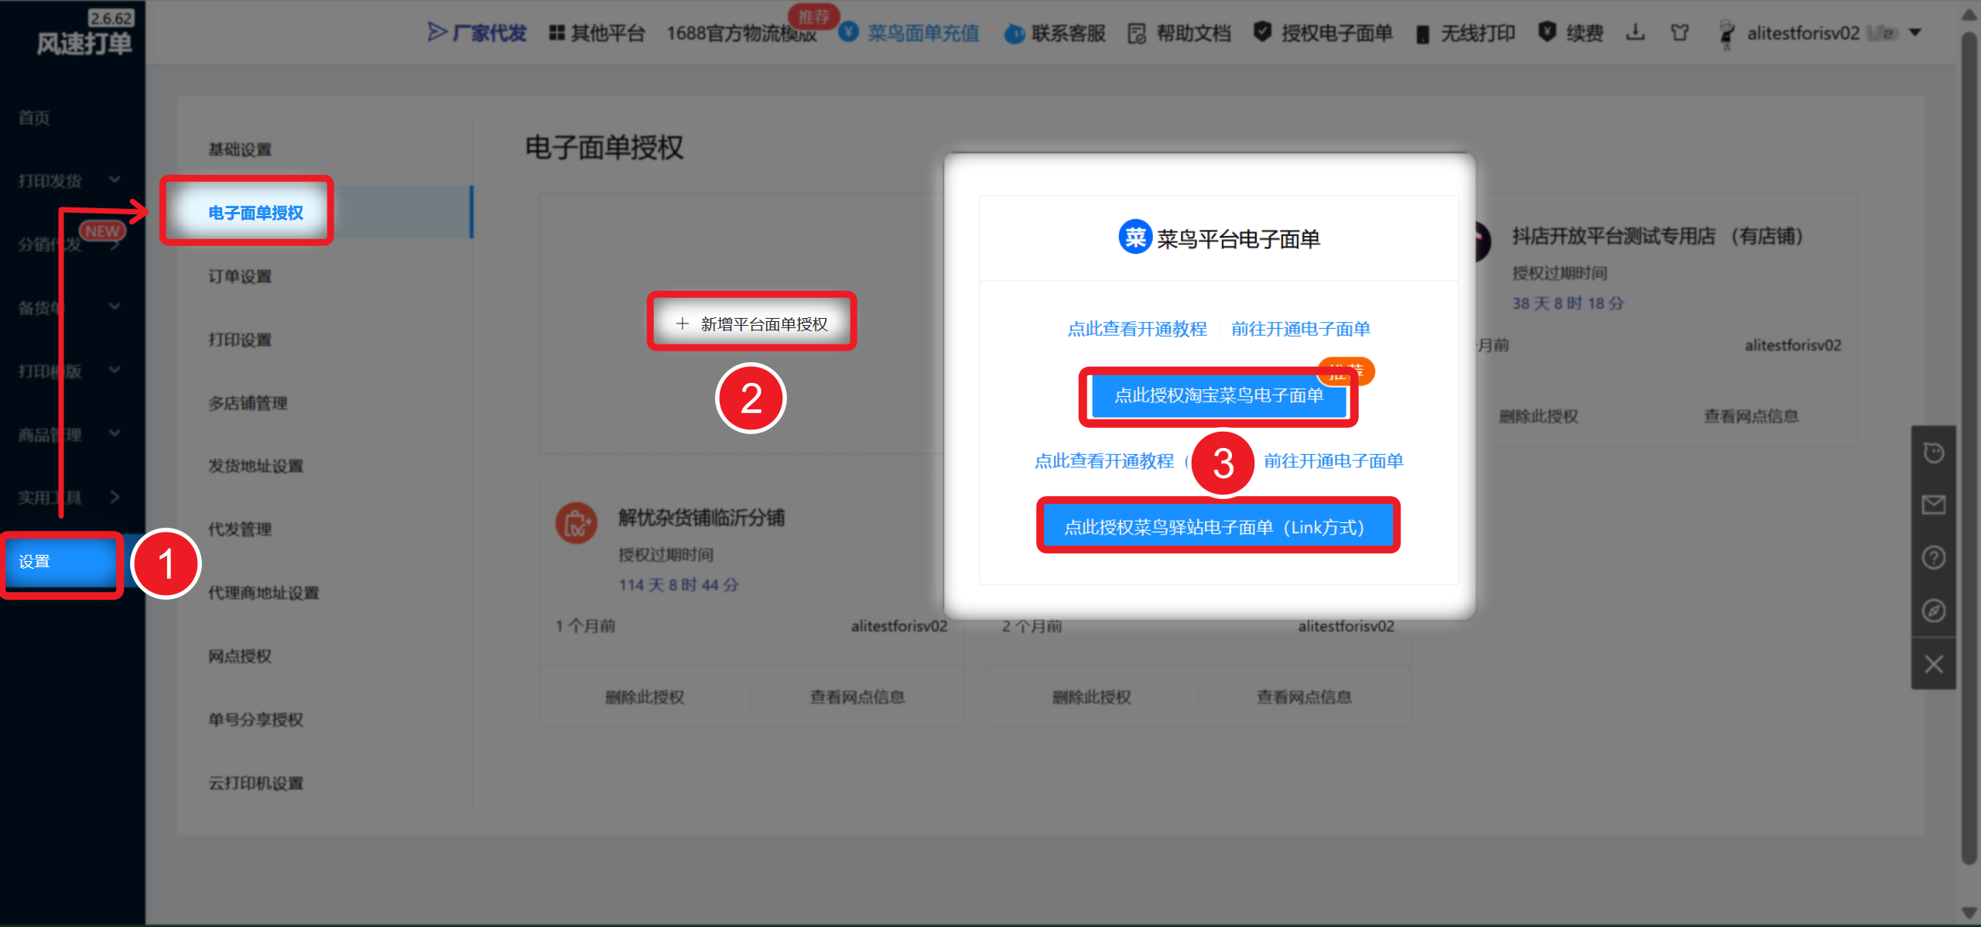1981x927 pixels.
Task: Click the shirt icon in top bar
Action: click(1680, 32)
